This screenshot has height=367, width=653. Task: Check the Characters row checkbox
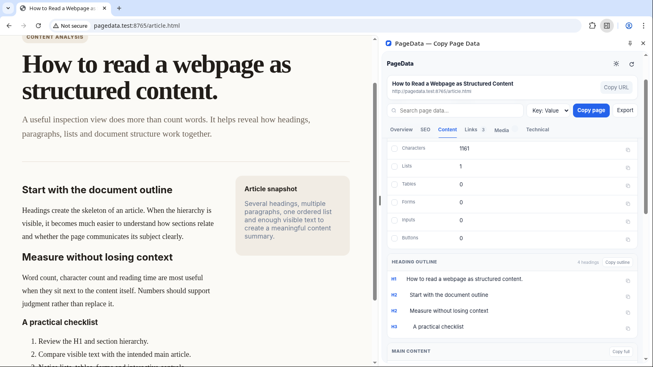click(x=394, y=148)
